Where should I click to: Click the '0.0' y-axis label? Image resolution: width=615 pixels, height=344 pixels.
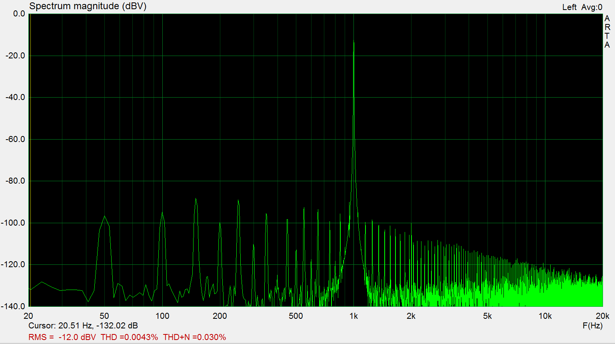(19, 14)
